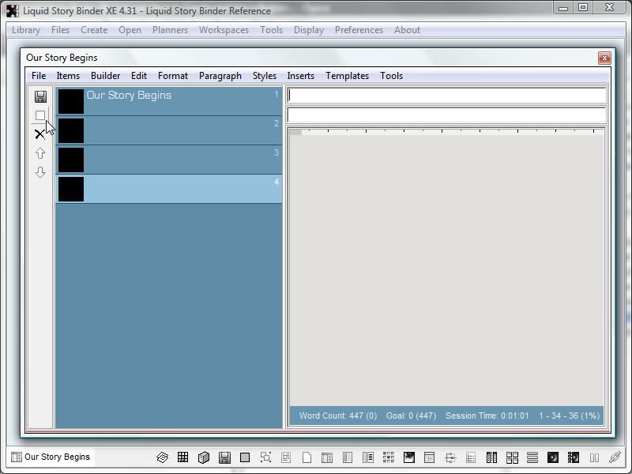Click the stacked layers icon in bottom toolbar
Viewport: 632px width, 474px height.
(x=162, y=457)
